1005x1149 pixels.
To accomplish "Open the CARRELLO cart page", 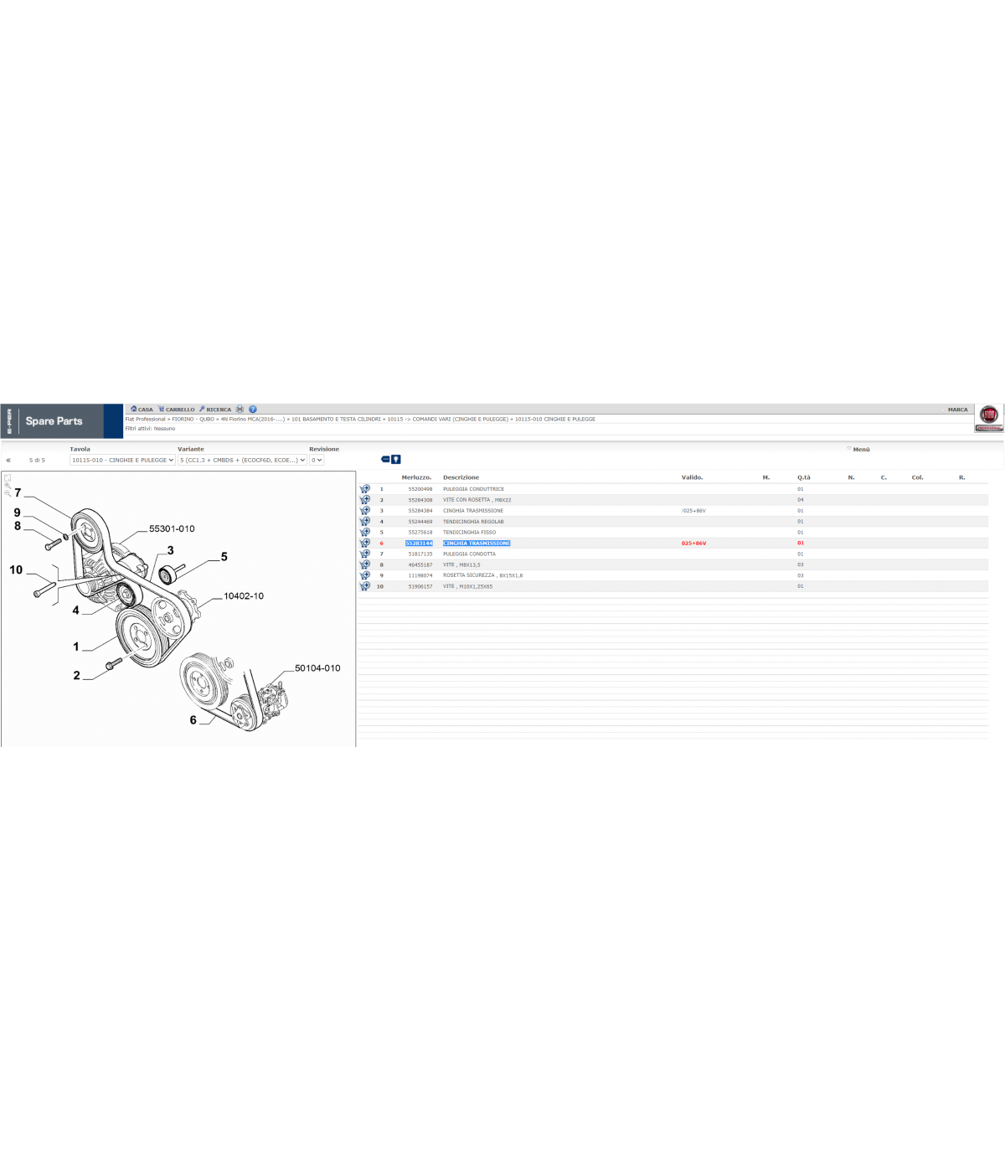I will (x=177, y=410).
